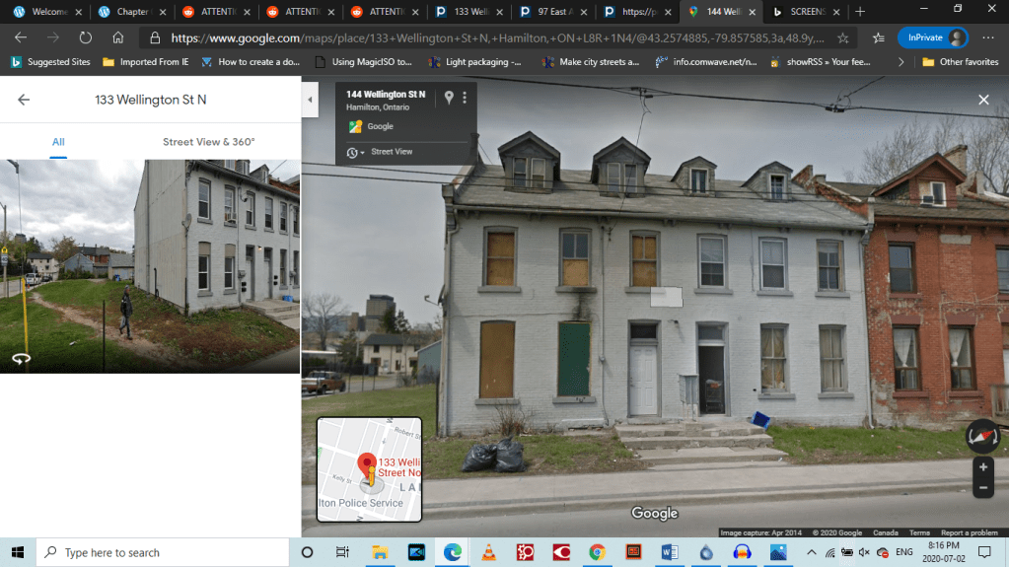1009x567 pixels.
Task: Open VLC media player from the taskbar
Action: [488, 552]
